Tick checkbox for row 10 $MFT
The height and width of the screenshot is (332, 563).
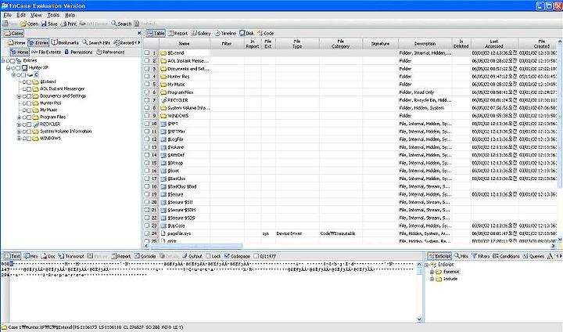[x=147, y=124]
